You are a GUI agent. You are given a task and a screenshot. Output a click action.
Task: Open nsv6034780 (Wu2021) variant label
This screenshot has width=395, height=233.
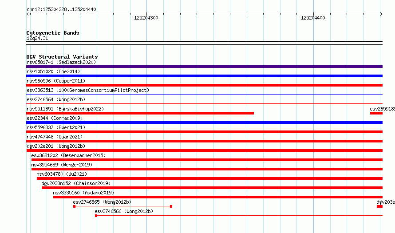coord(62,174)
